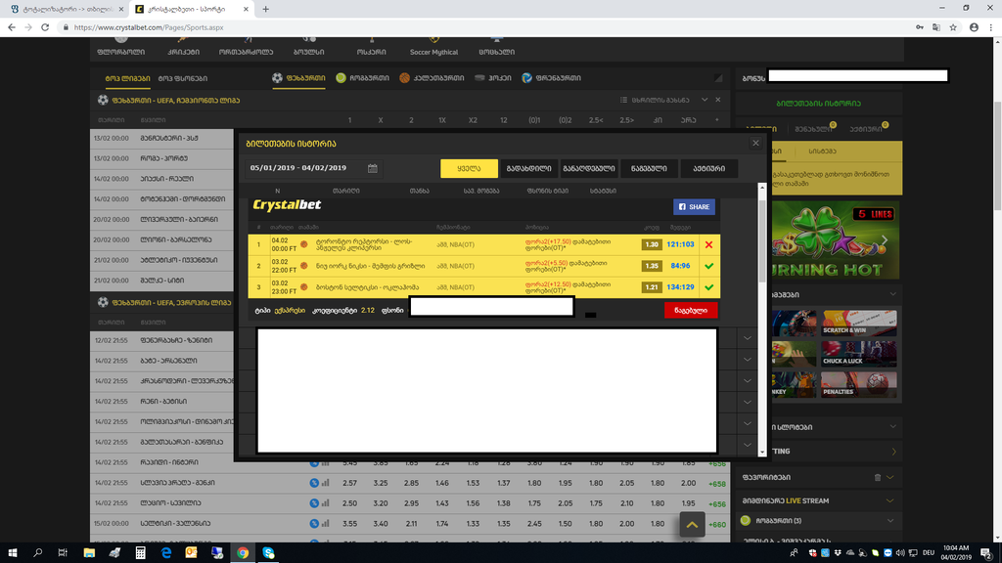Screen dimensions: 1002x563
Task: Expand the favorites section chevron
Action: (x=889, y=477)
